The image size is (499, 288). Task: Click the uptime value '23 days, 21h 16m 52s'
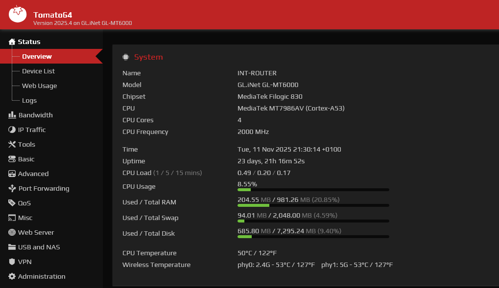click(x=271, y=161)
